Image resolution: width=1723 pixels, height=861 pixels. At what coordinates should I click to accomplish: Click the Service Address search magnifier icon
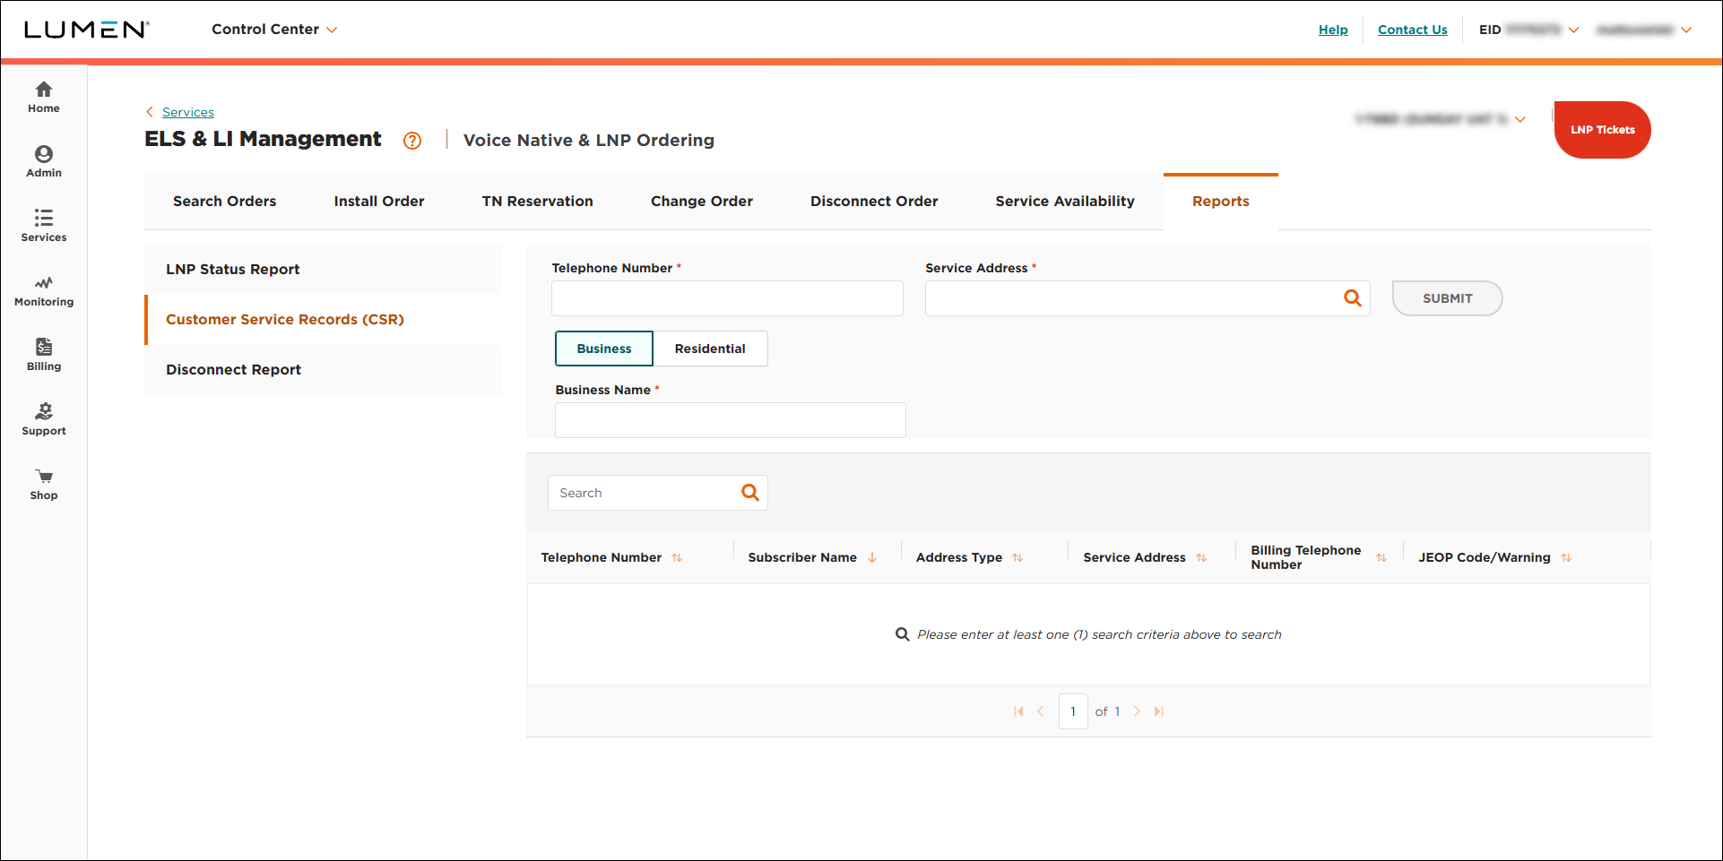(1352, 298)
